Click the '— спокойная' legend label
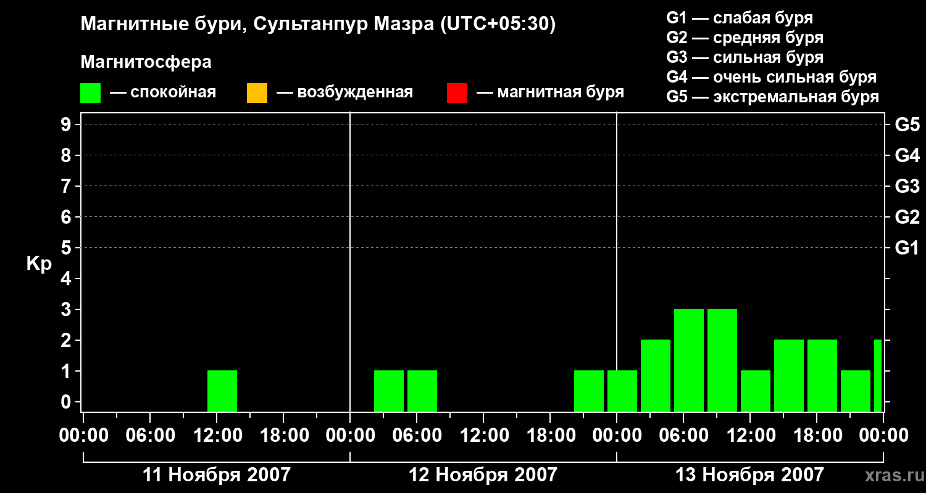 click(x=163, y=92)
